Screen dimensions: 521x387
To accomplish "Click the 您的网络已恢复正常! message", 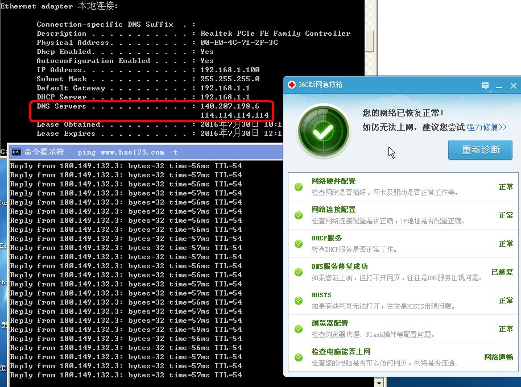I will [403, 113].
